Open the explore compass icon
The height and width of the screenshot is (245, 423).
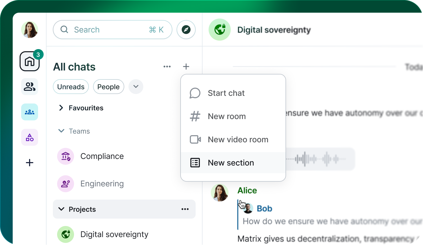[186, 30]
